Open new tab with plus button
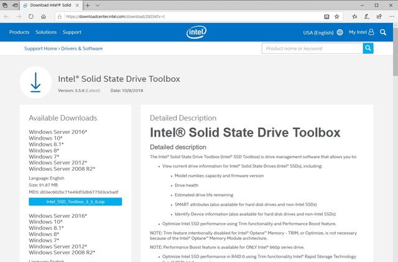 [x=88, y=6]
